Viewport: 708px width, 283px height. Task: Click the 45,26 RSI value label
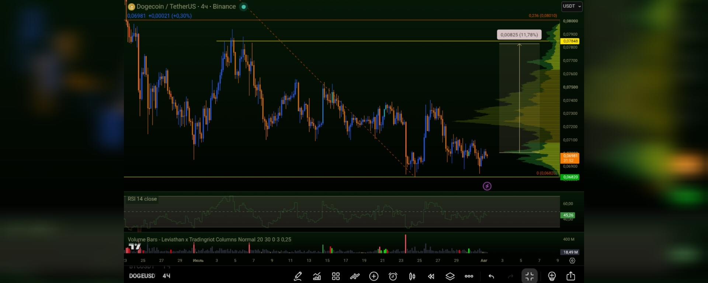568,215
